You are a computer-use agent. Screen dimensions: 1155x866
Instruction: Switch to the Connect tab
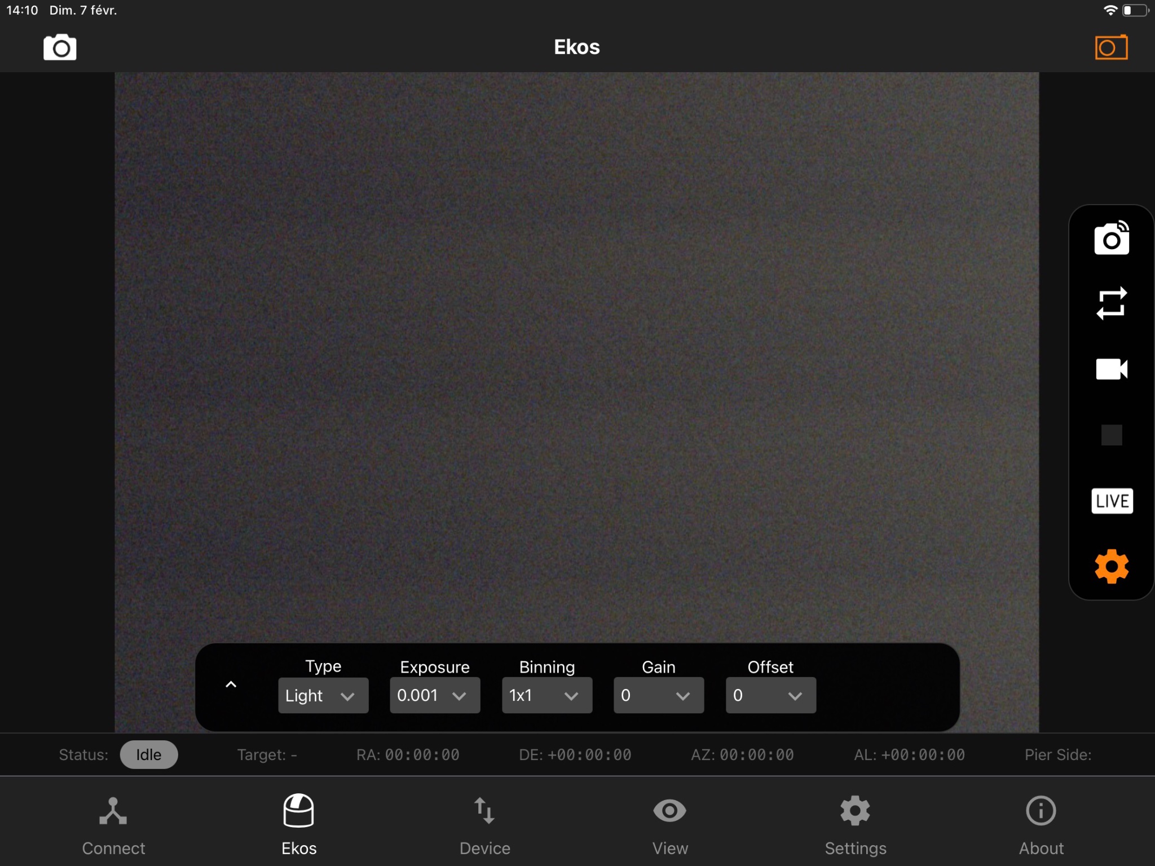[113, 825]
